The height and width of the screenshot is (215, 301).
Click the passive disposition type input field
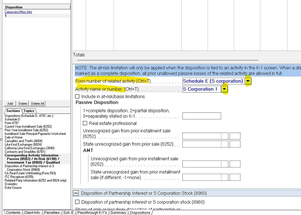(202, 116)
